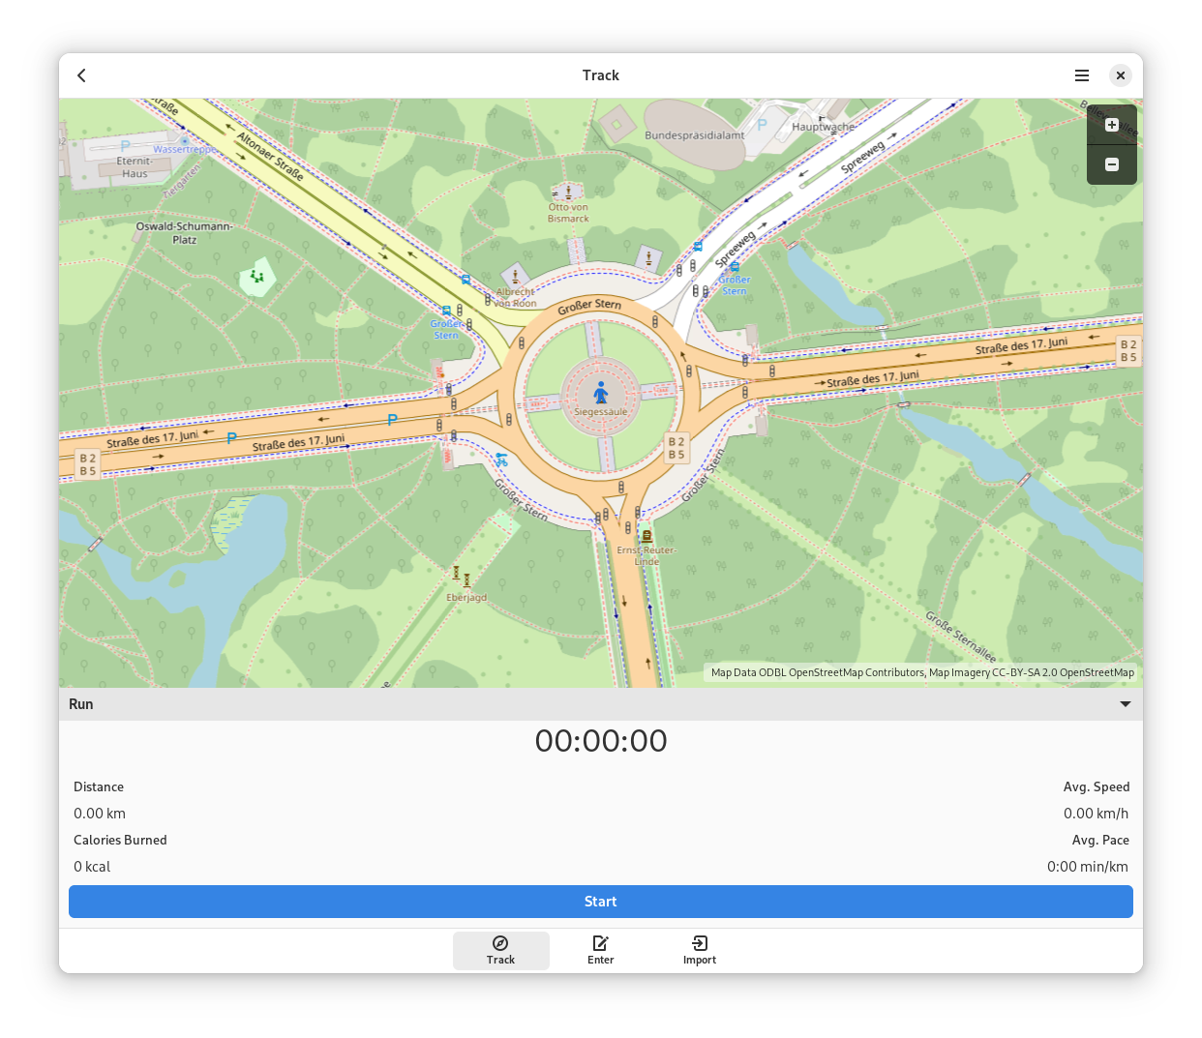Click the Track compass icon
Viewport: 1202px width, 1038px height.
click(x=500, y=943)
